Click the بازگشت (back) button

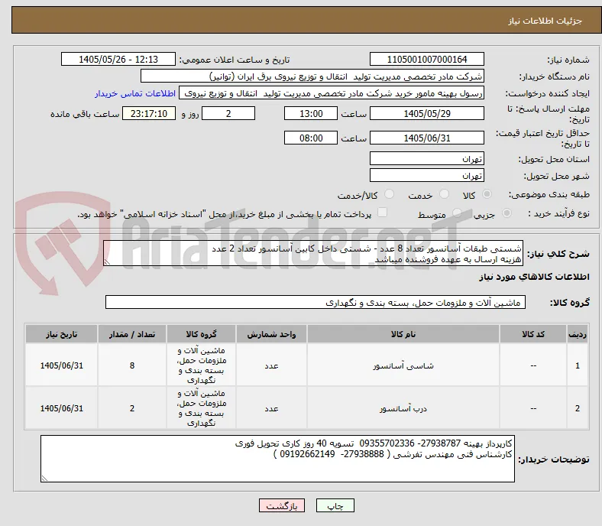pyautogui.click(x=281, y=505)
